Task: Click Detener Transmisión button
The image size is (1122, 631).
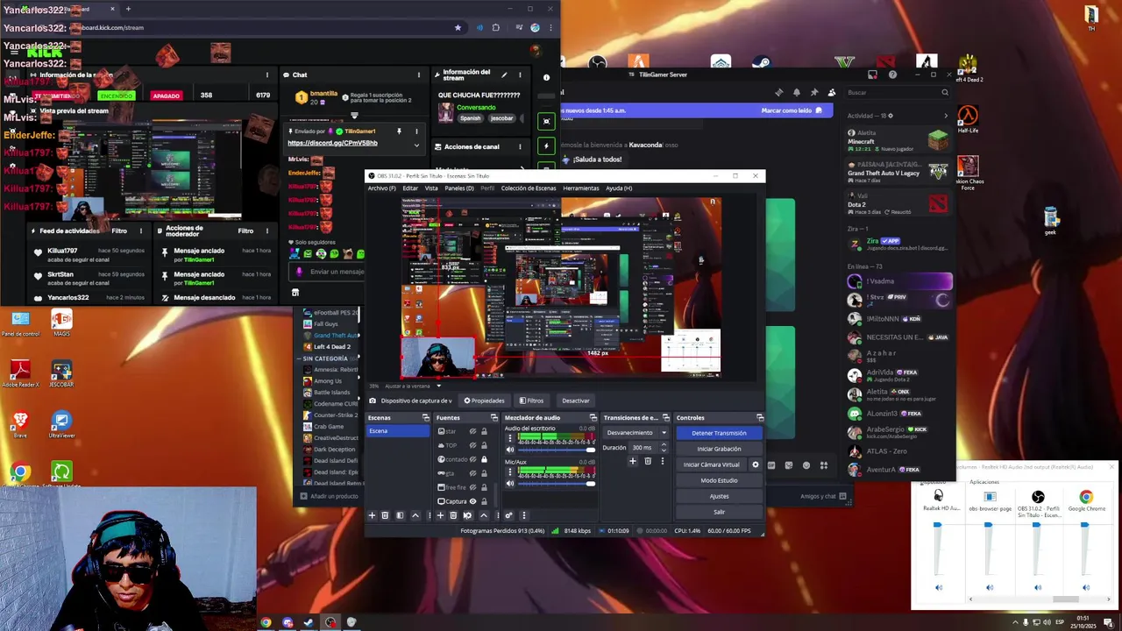Action: 719,433
